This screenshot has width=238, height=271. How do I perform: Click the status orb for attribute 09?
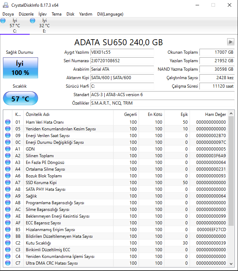coord(8,135)
